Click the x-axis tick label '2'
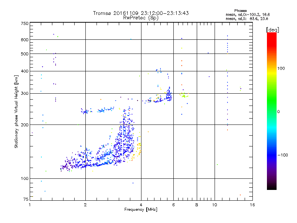297x223 pixels. 85,205
